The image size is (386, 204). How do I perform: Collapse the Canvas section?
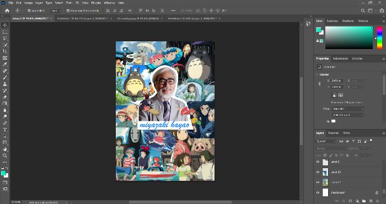pos(317,74)
